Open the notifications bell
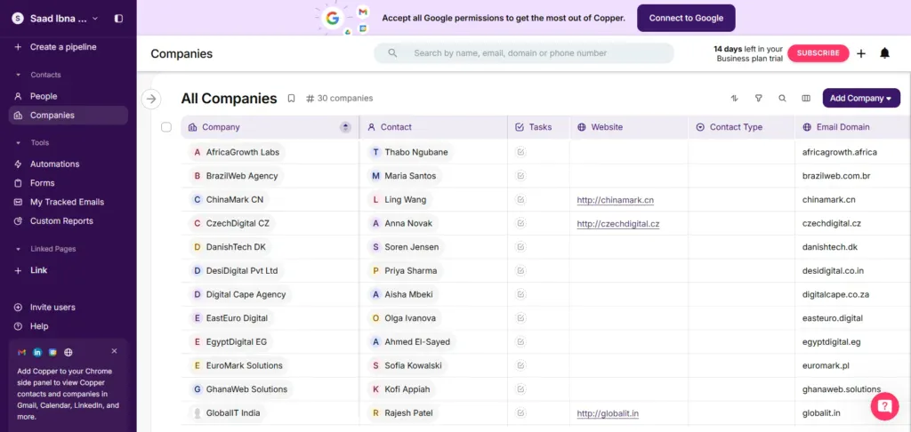Screen dimensions: 911x432 (x=884, y=53)
